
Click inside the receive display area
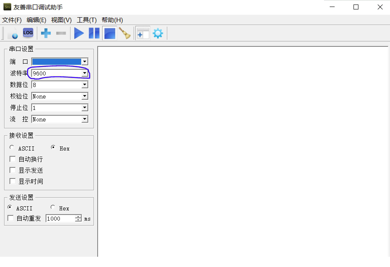tap(243, 151)
